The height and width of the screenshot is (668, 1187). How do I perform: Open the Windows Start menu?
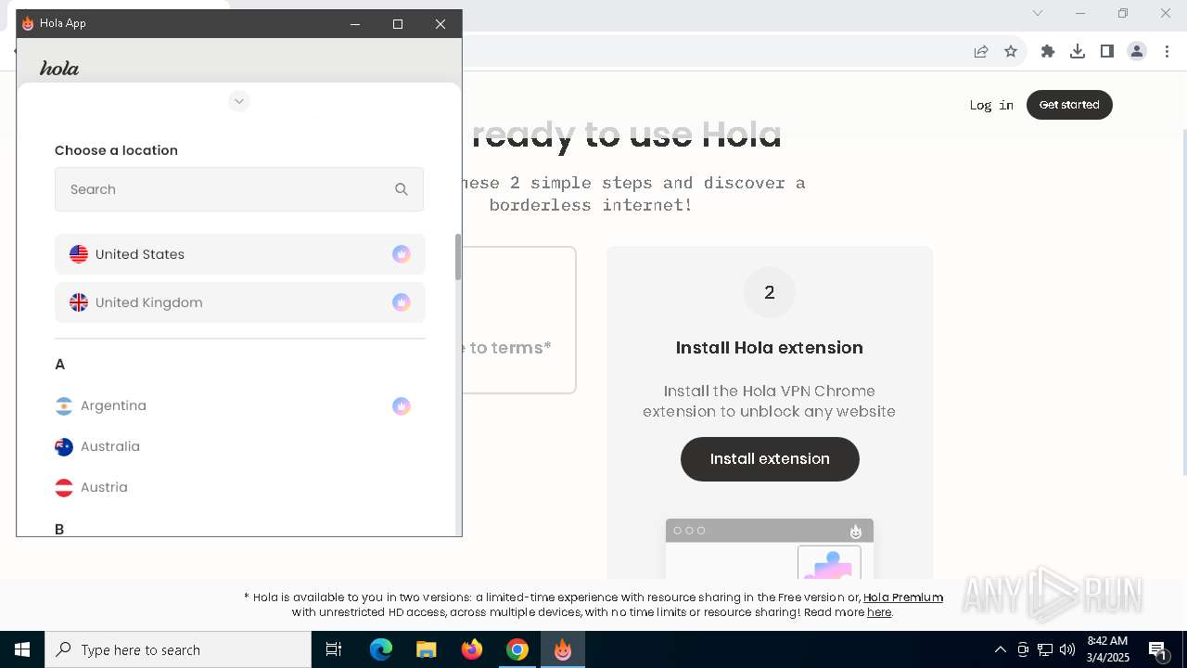pyautogui.click(x=22, y=649)
